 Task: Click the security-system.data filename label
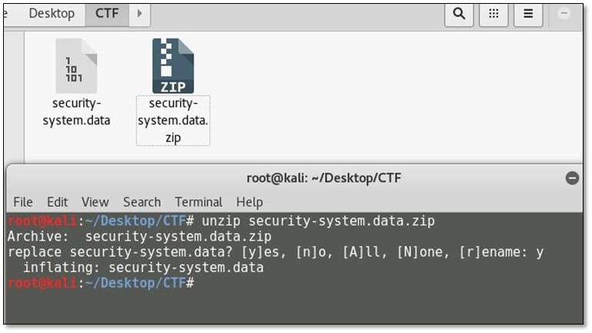click(76, 112)
